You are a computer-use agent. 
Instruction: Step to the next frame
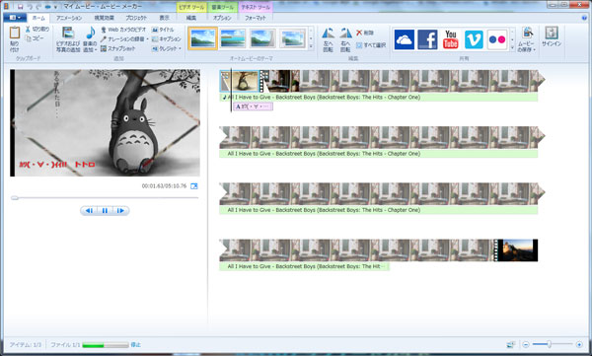120,211
